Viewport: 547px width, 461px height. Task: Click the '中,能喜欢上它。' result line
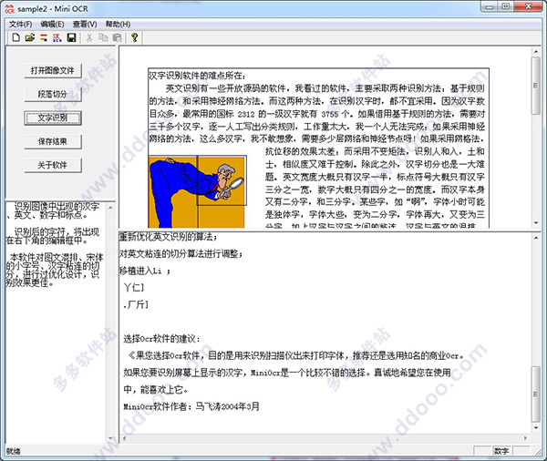[156, 390]
